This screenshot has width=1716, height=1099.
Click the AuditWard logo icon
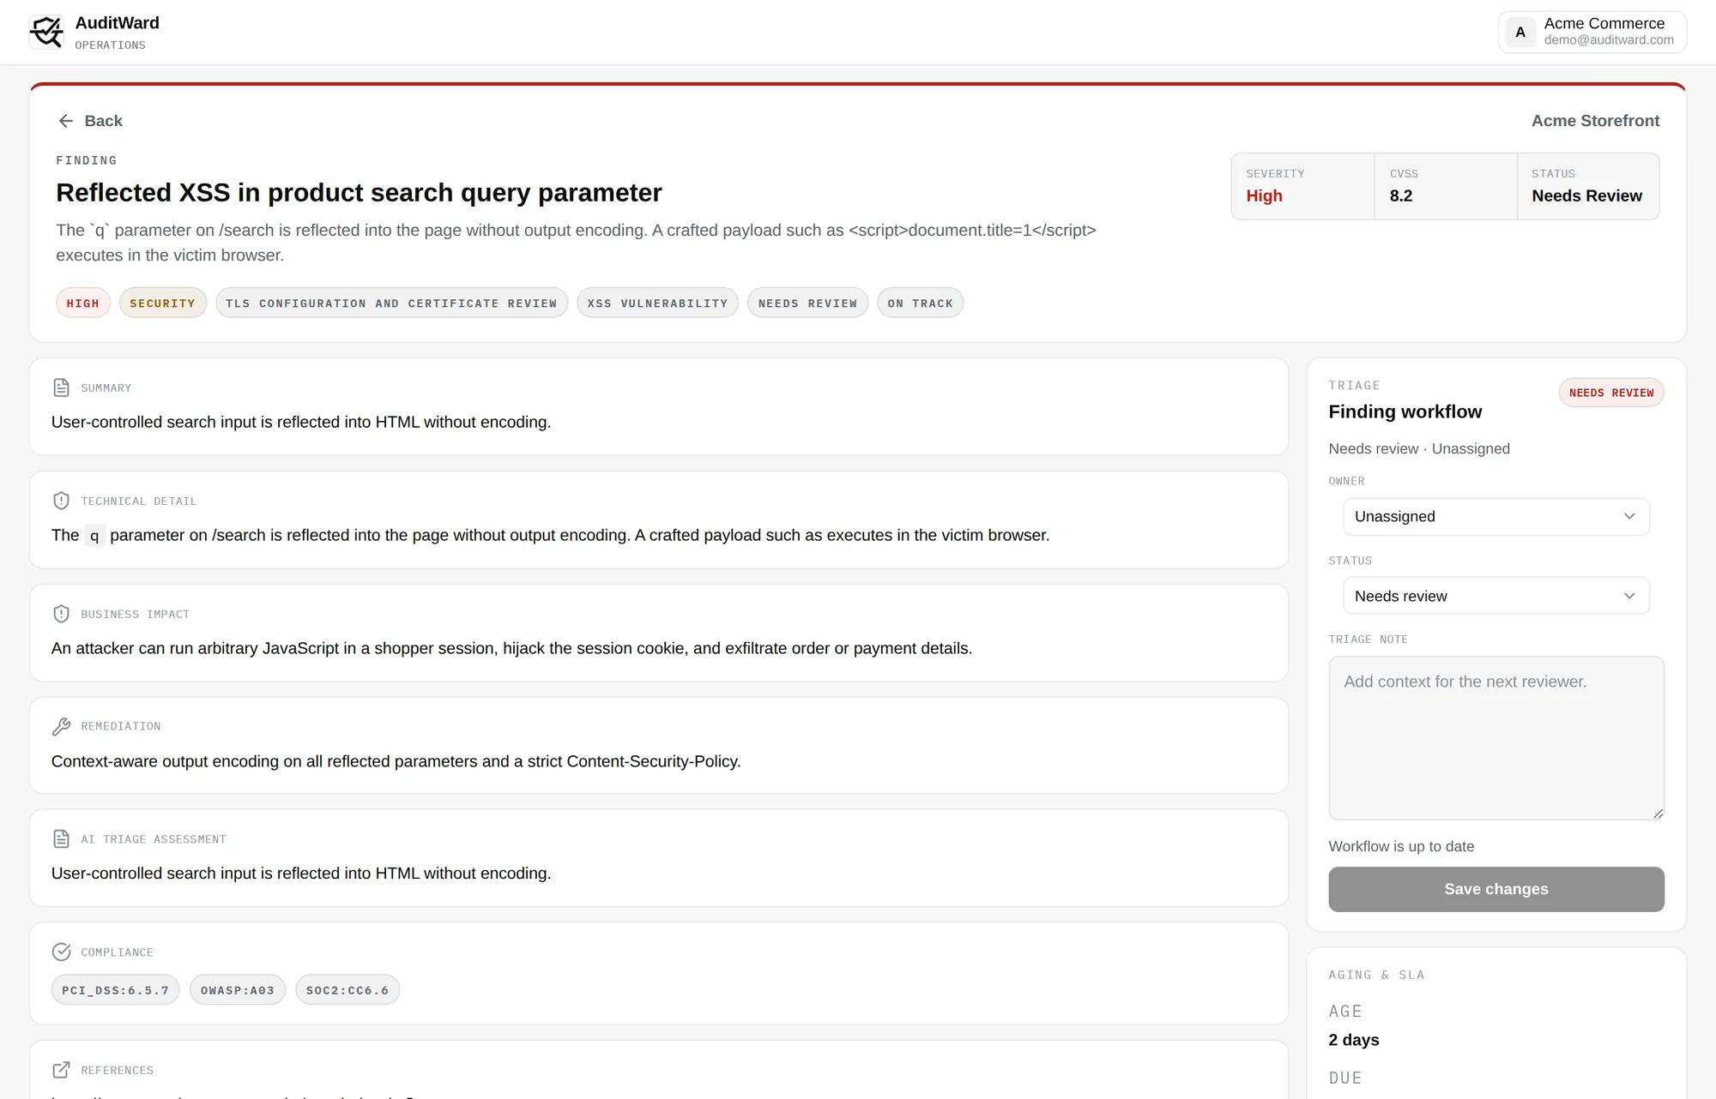[x=46, y=33]
